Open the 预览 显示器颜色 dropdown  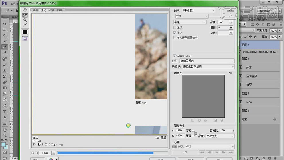pos(207,61)
